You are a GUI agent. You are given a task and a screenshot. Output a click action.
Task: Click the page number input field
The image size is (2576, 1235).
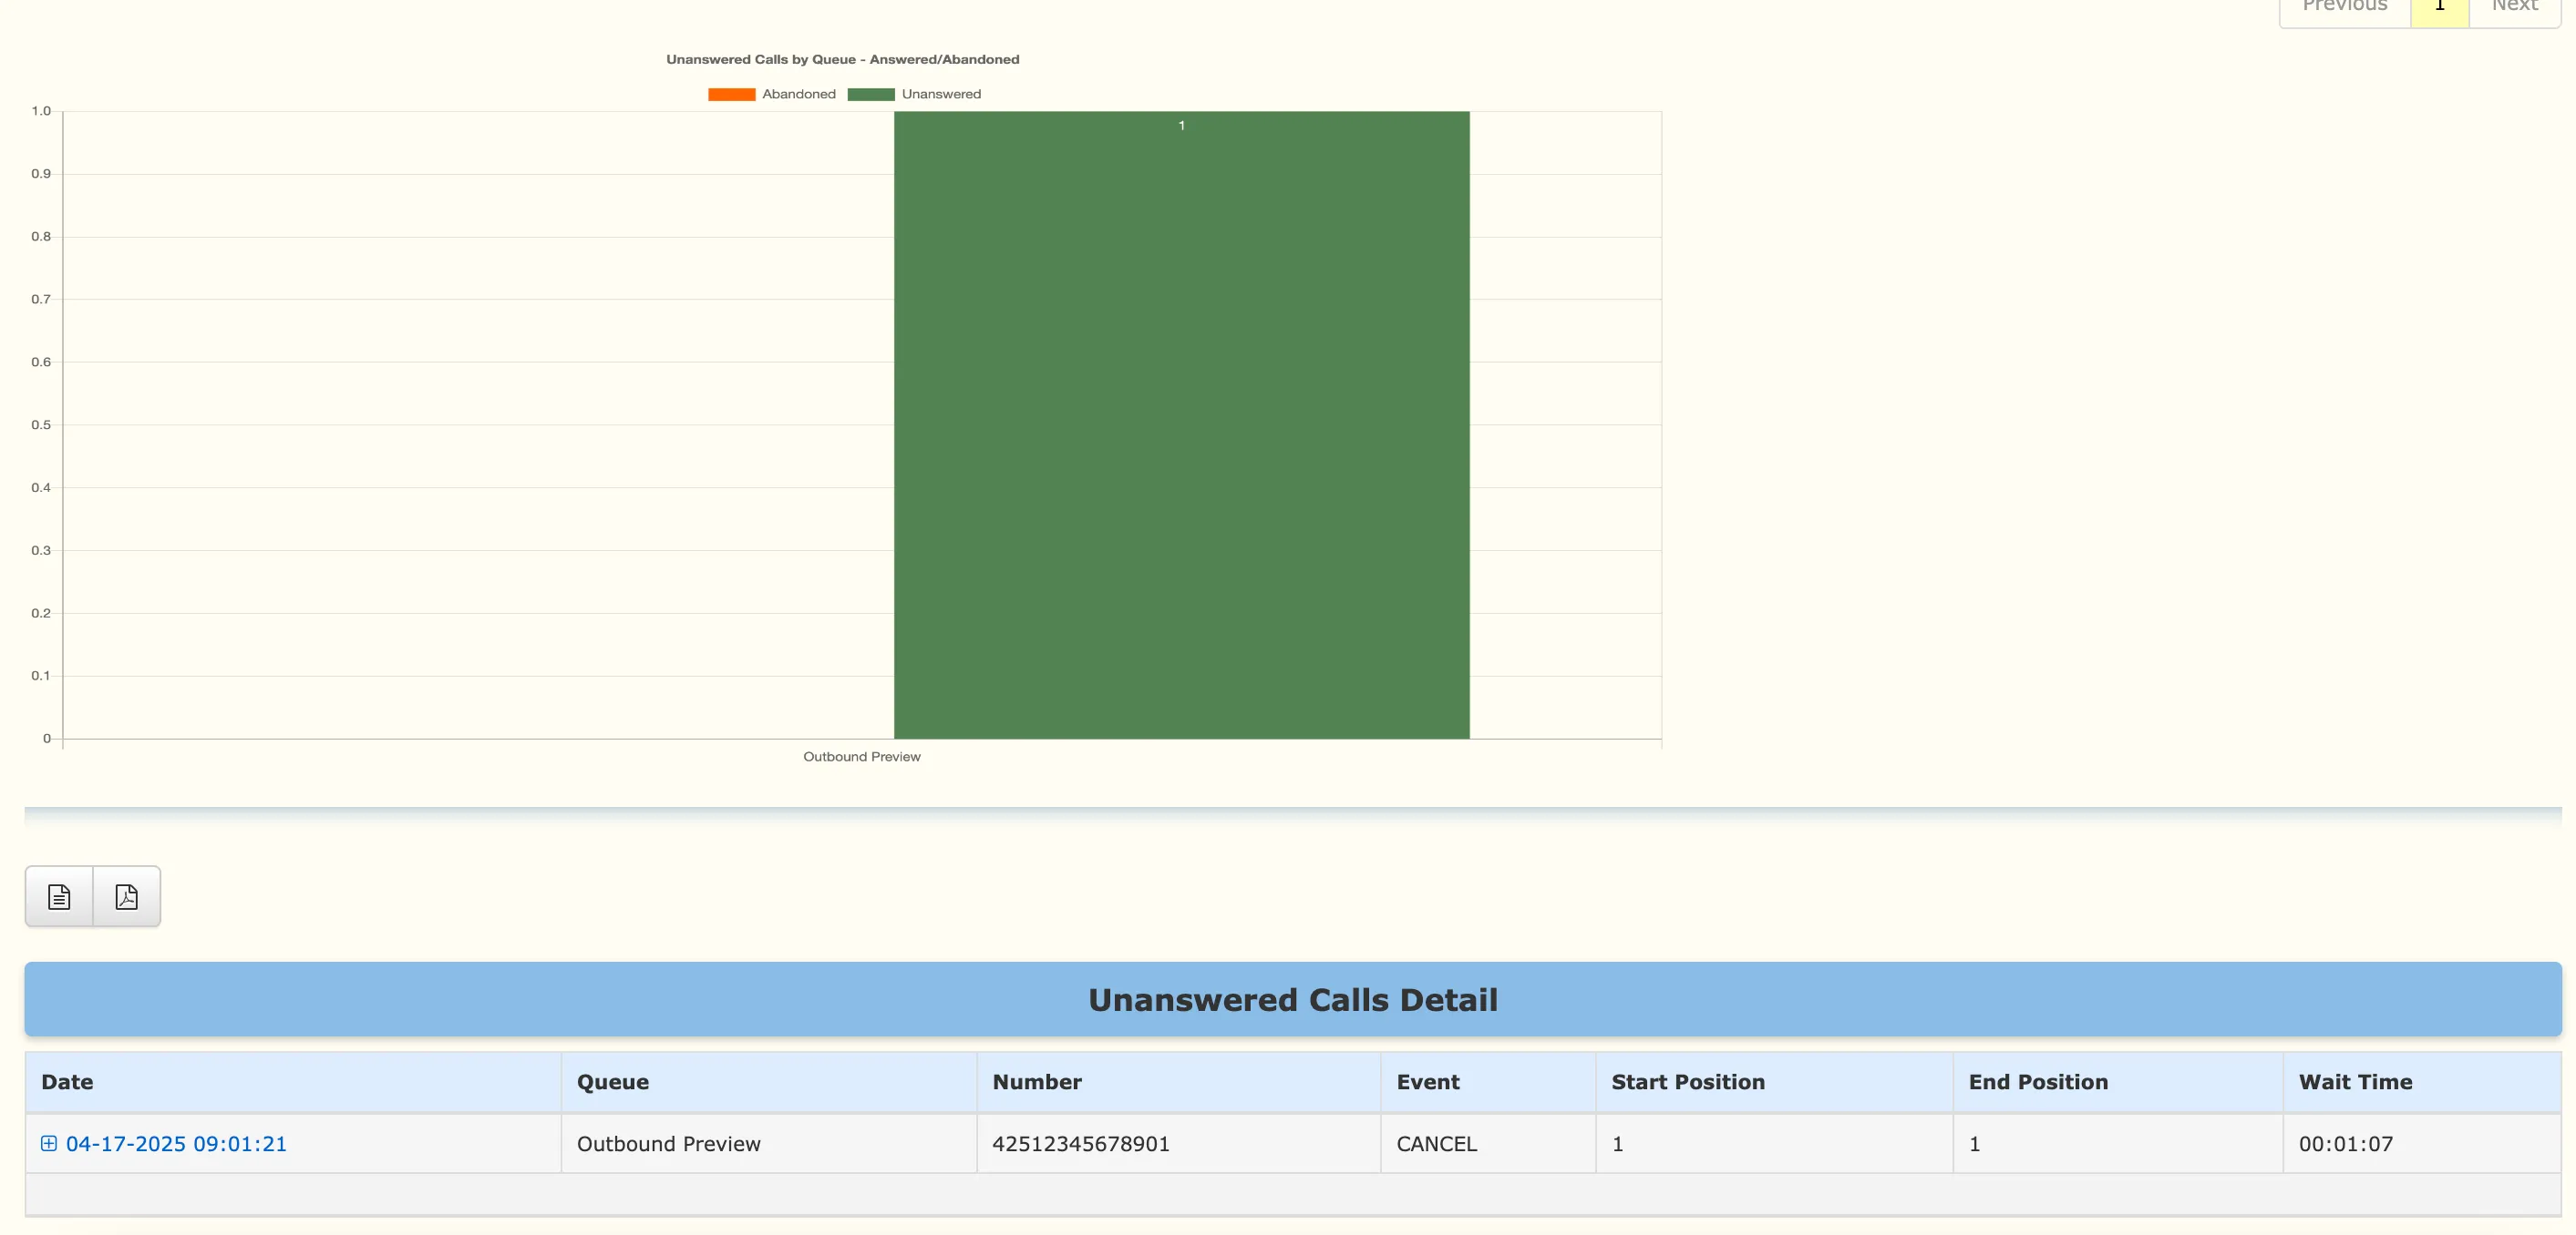coord(2439,6)
